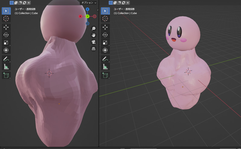Click '(1) Collection | Cube' text in right viewport
This screenshot has height=149, width=241.
[125, 13]
